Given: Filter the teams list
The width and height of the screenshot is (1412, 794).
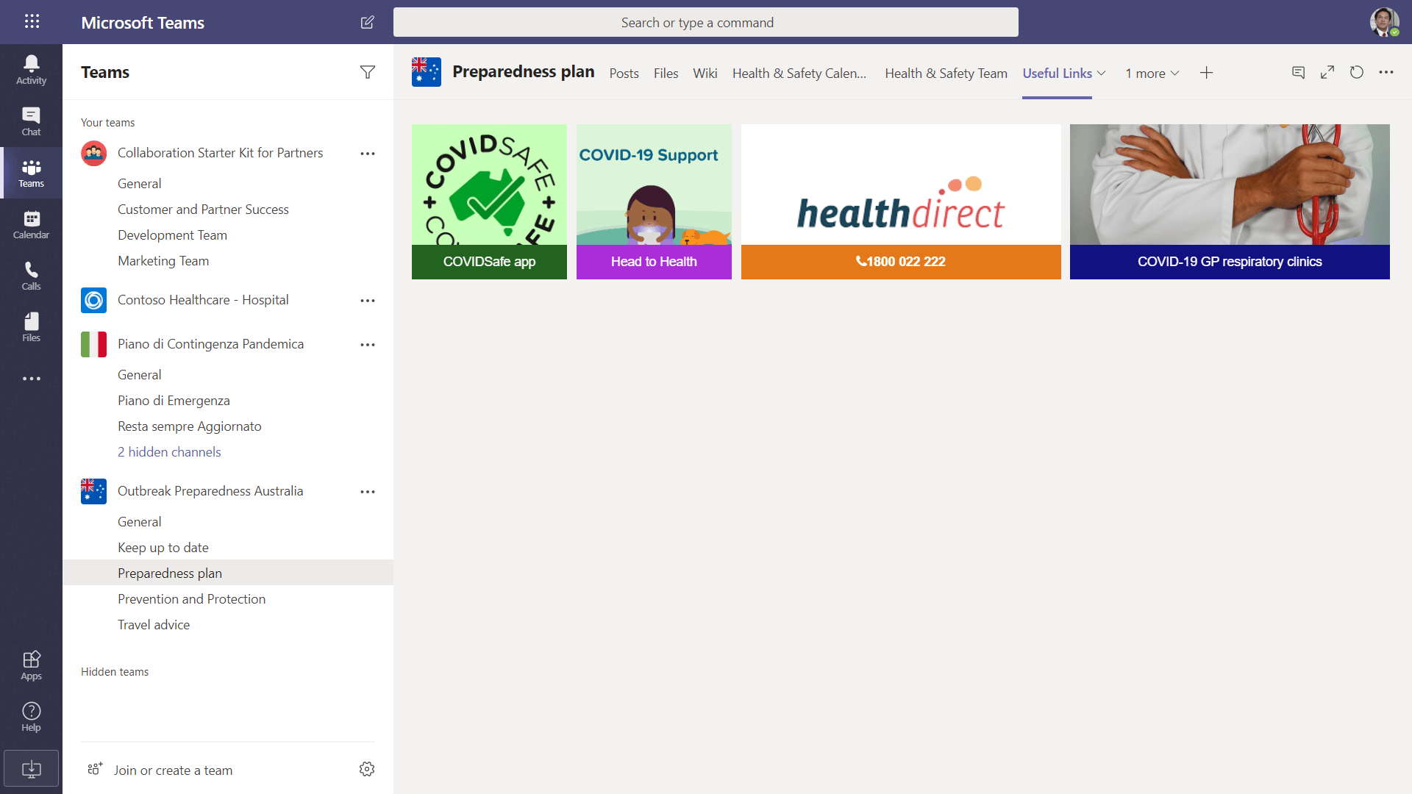Looking at the screenshot, I should pyautogui.click(x=368, y=72).
